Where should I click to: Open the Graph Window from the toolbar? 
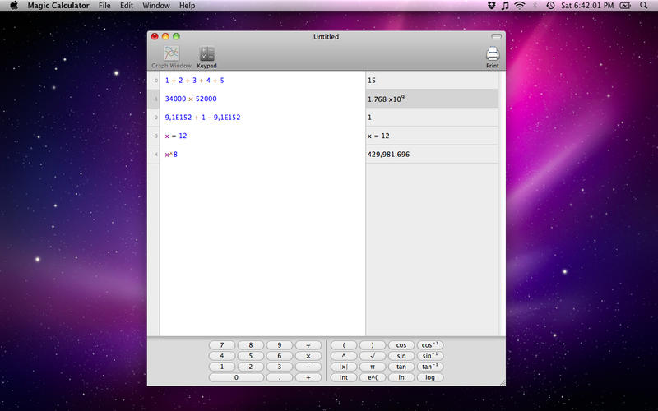click(x=171, y=55)
